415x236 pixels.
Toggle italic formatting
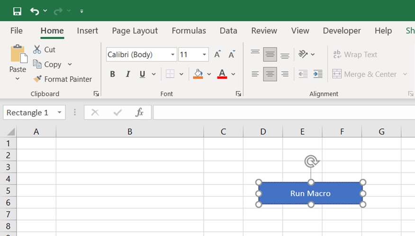pos(128,74)
